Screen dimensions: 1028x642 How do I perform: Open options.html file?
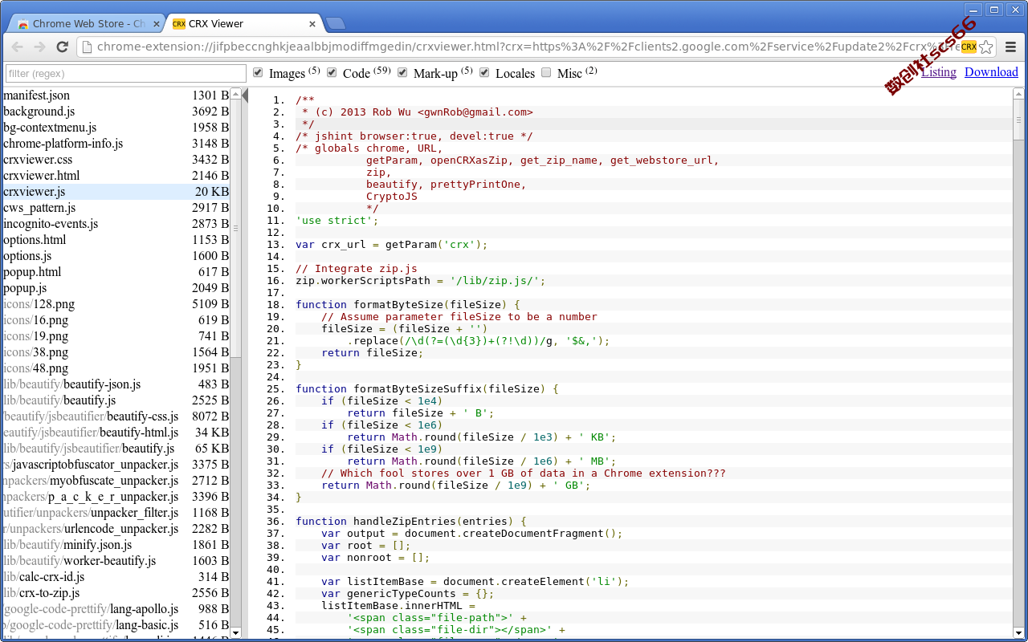click(x=115, y=240)
